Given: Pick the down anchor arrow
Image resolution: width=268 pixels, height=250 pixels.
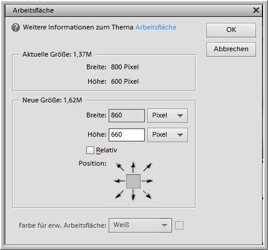Looking at the screenshot, I should [133, 195].
